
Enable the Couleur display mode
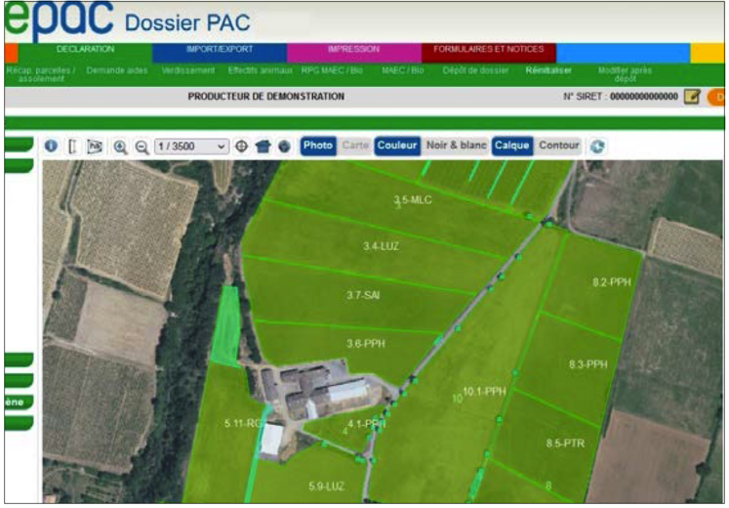click(x=396, y=146)
